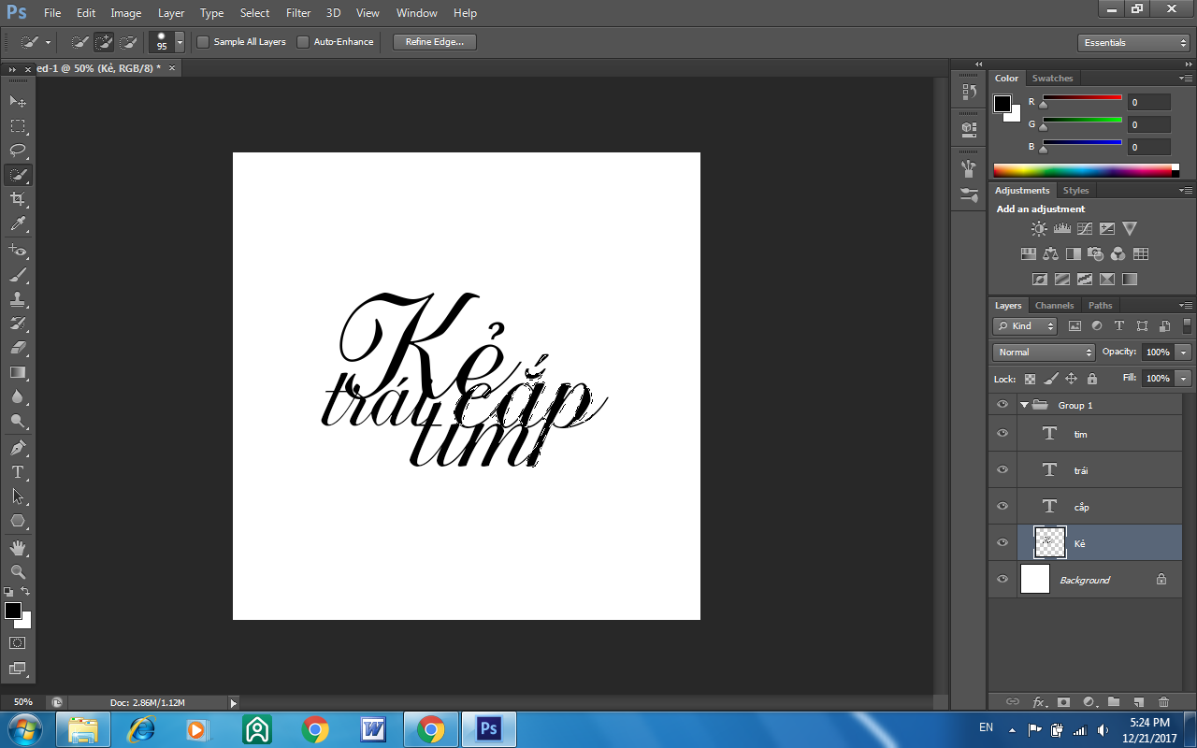Click the Windows Start button
Image resolution: width=1197 pixels, height=748 pixels.
(24, 729)
